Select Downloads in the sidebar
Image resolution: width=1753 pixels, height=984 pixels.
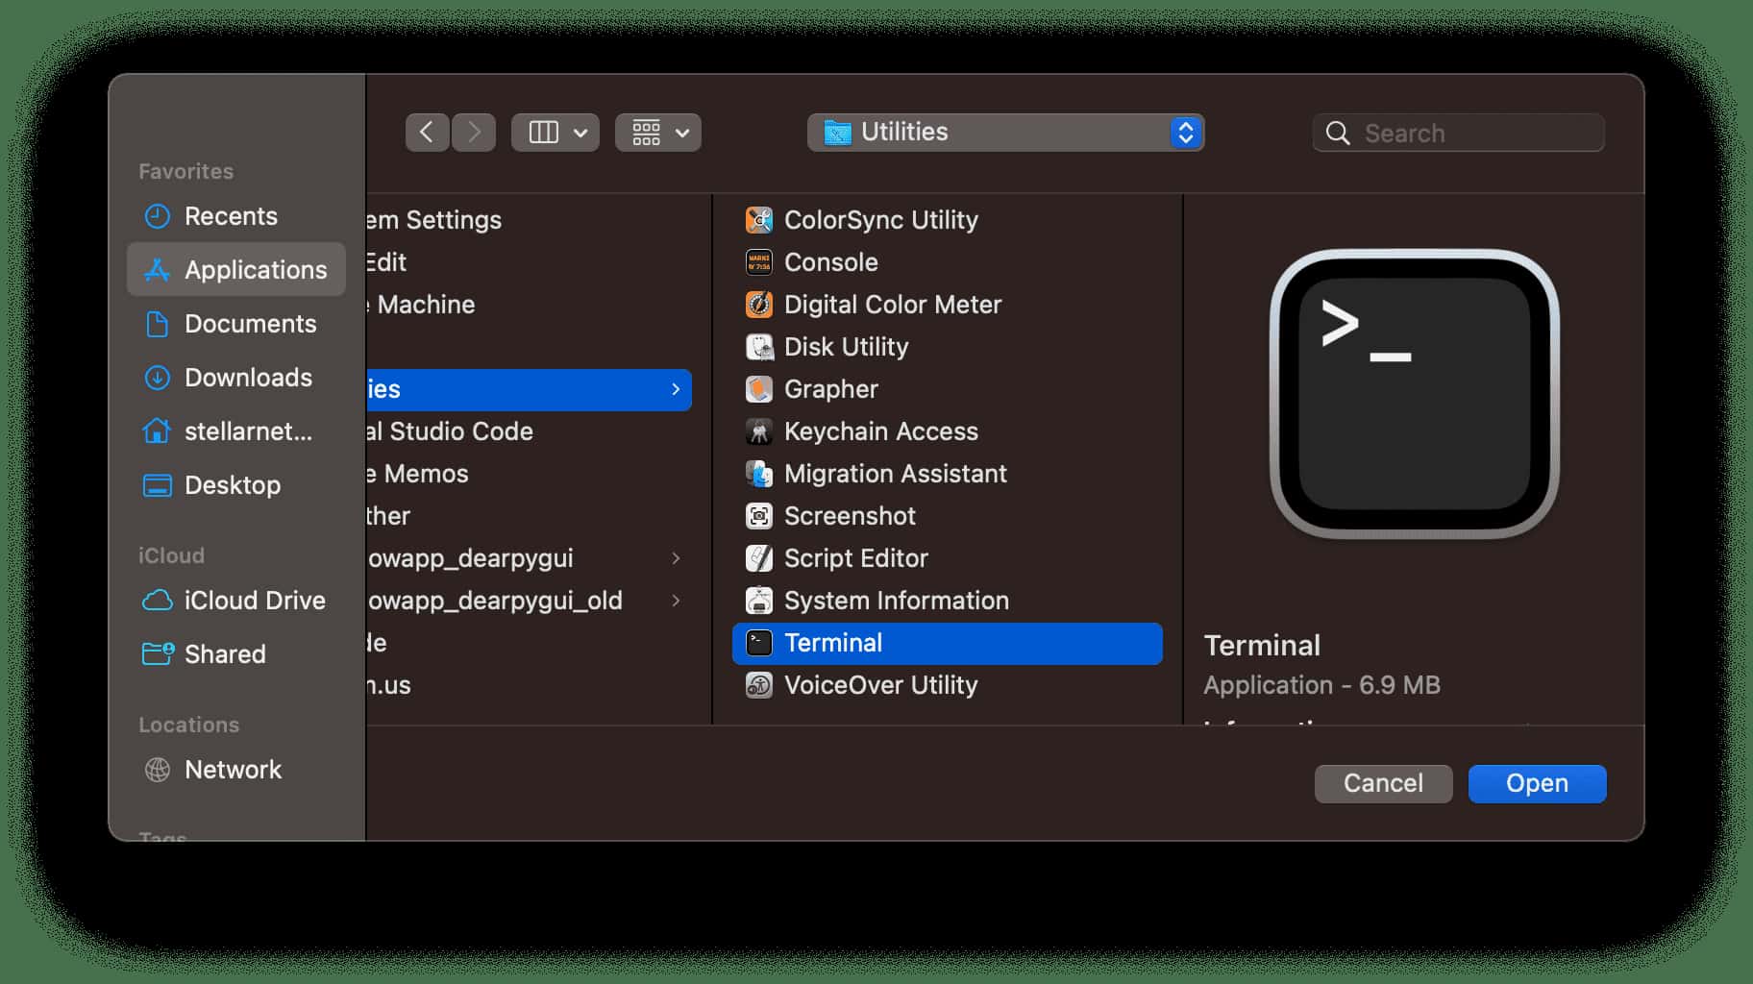click(x=236, y=378)
